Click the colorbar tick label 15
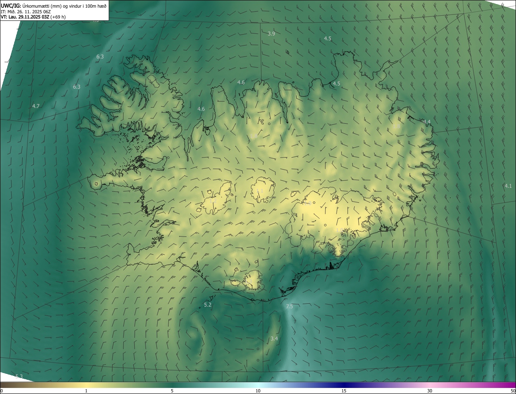 (344, 391)
